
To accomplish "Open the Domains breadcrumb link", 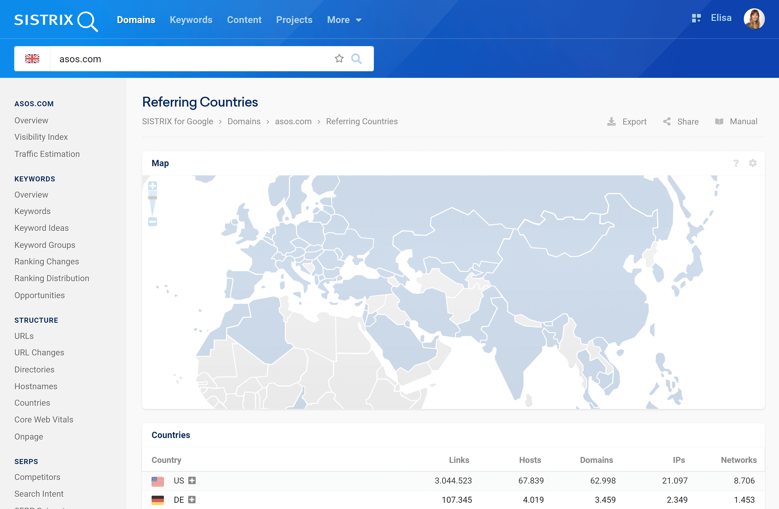I will pos(244,122).
